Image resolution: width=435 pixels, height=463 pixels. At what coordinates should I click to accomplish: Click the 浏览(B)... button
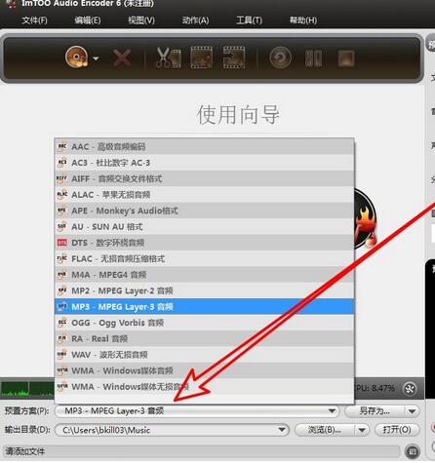click(325, 430)
